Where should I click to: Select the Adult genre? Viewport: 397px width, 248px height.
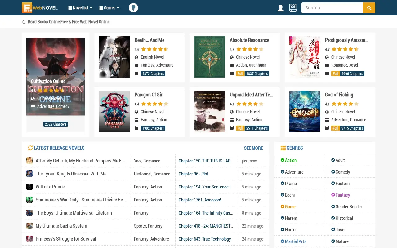tap(338, 160)
